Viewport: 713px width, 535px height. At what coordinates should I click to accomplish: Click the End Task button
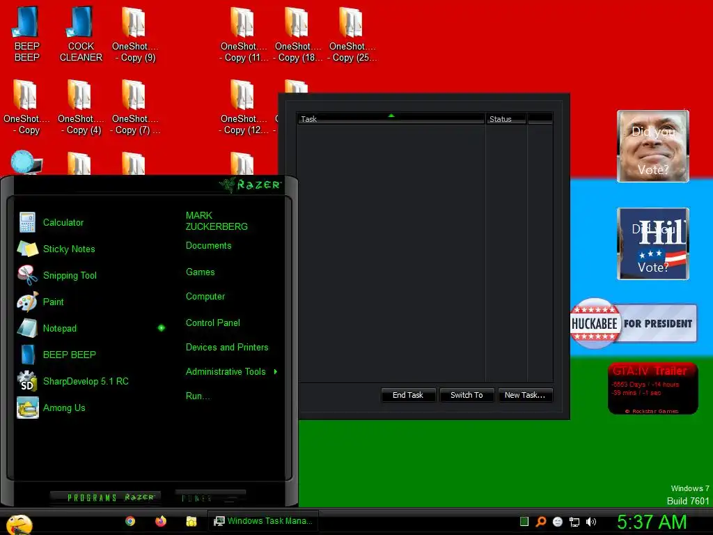[408, 395]
